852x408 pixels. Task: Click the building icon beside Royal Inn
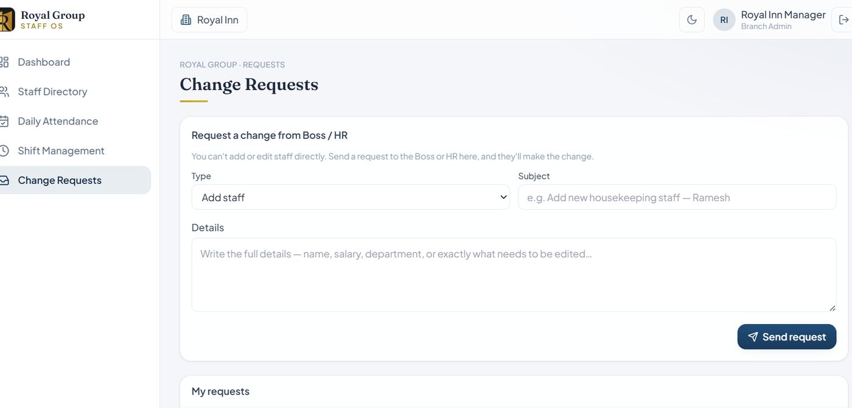(x=186, y=20)
